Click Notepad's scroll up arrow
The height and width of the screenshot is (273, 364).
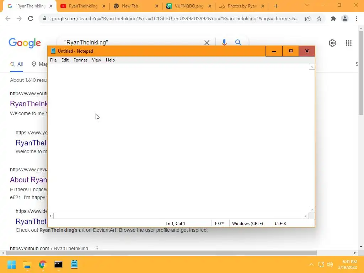(312, 67)
